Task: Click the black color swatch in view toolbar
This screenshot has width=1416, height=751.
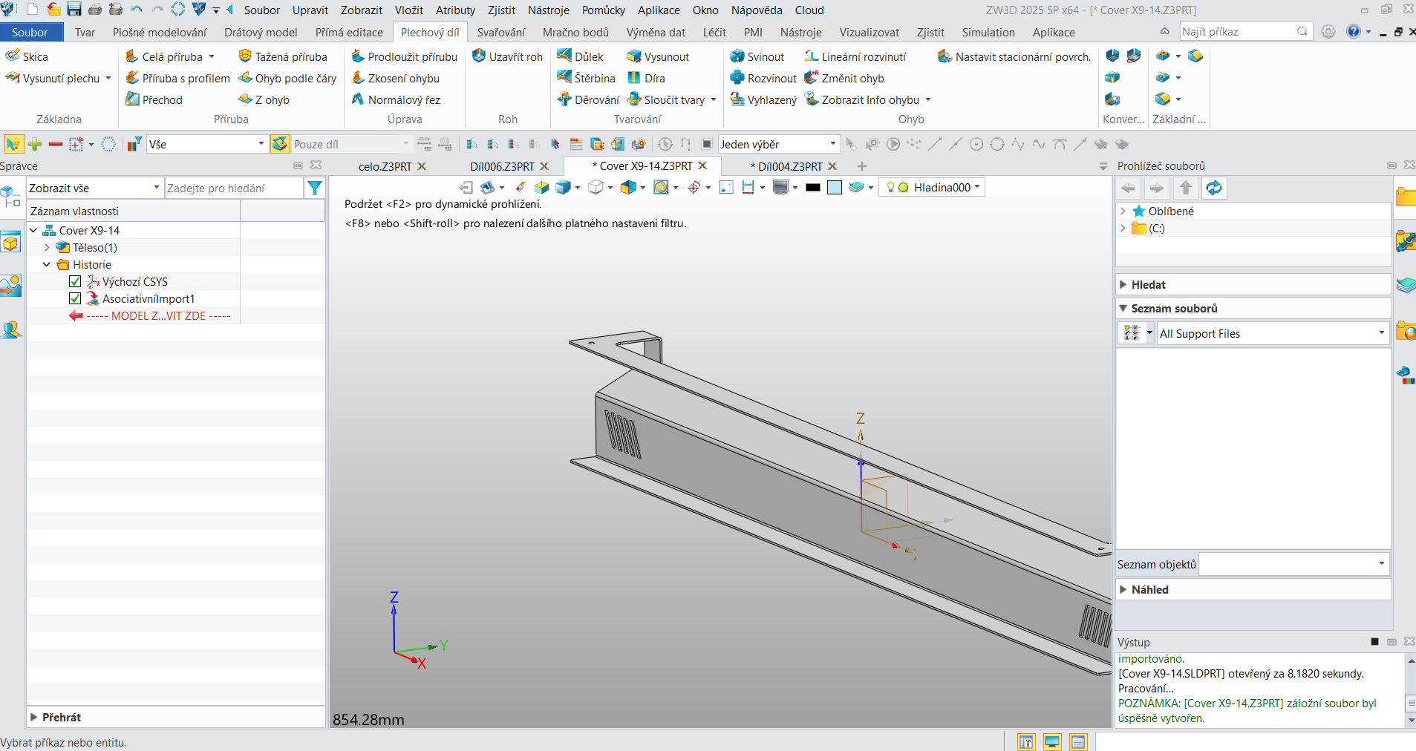Action: point(813,188)
